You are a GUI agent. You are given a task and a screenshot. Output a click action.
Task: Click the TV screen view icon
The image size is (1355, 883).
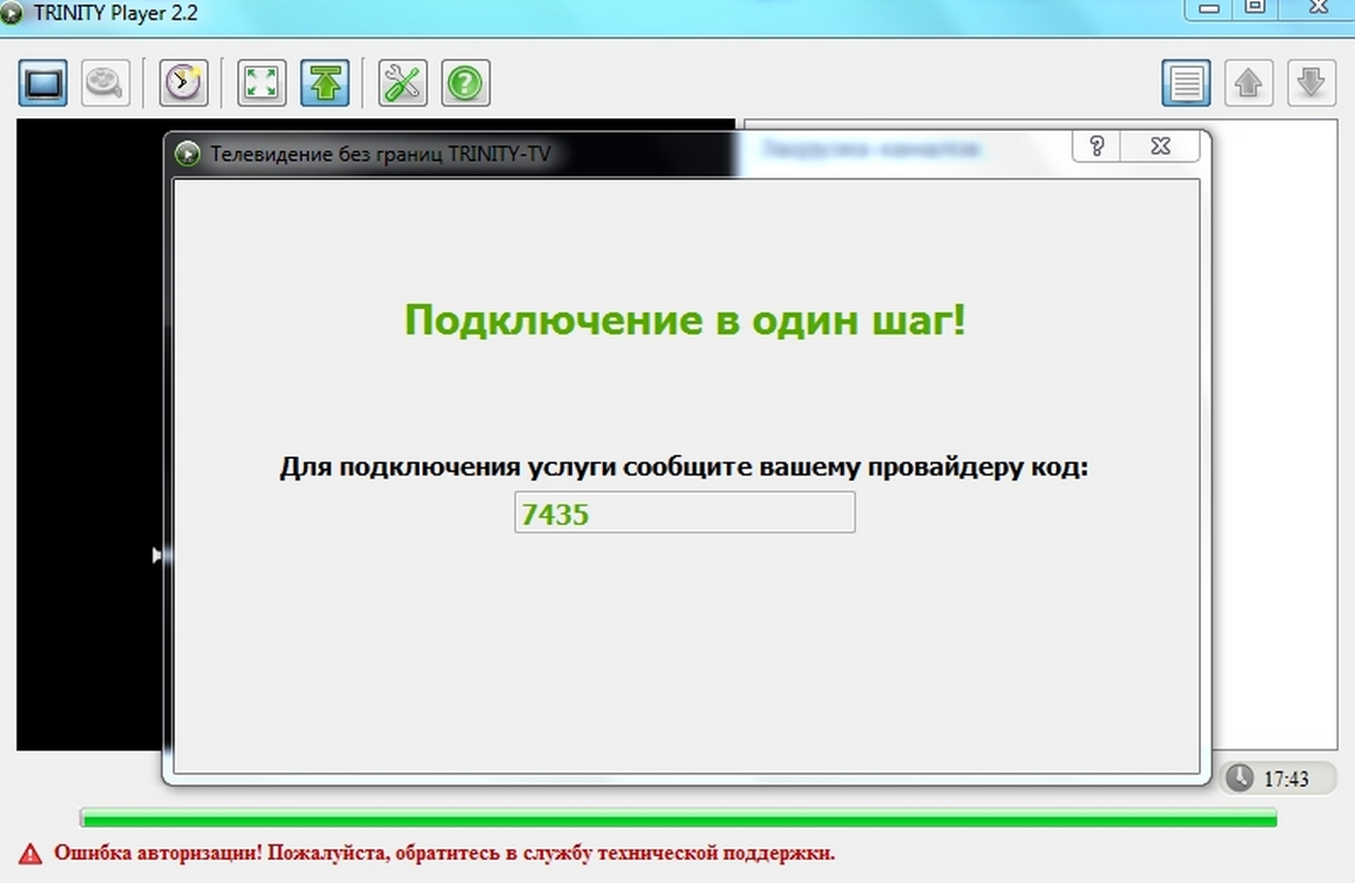43,83
